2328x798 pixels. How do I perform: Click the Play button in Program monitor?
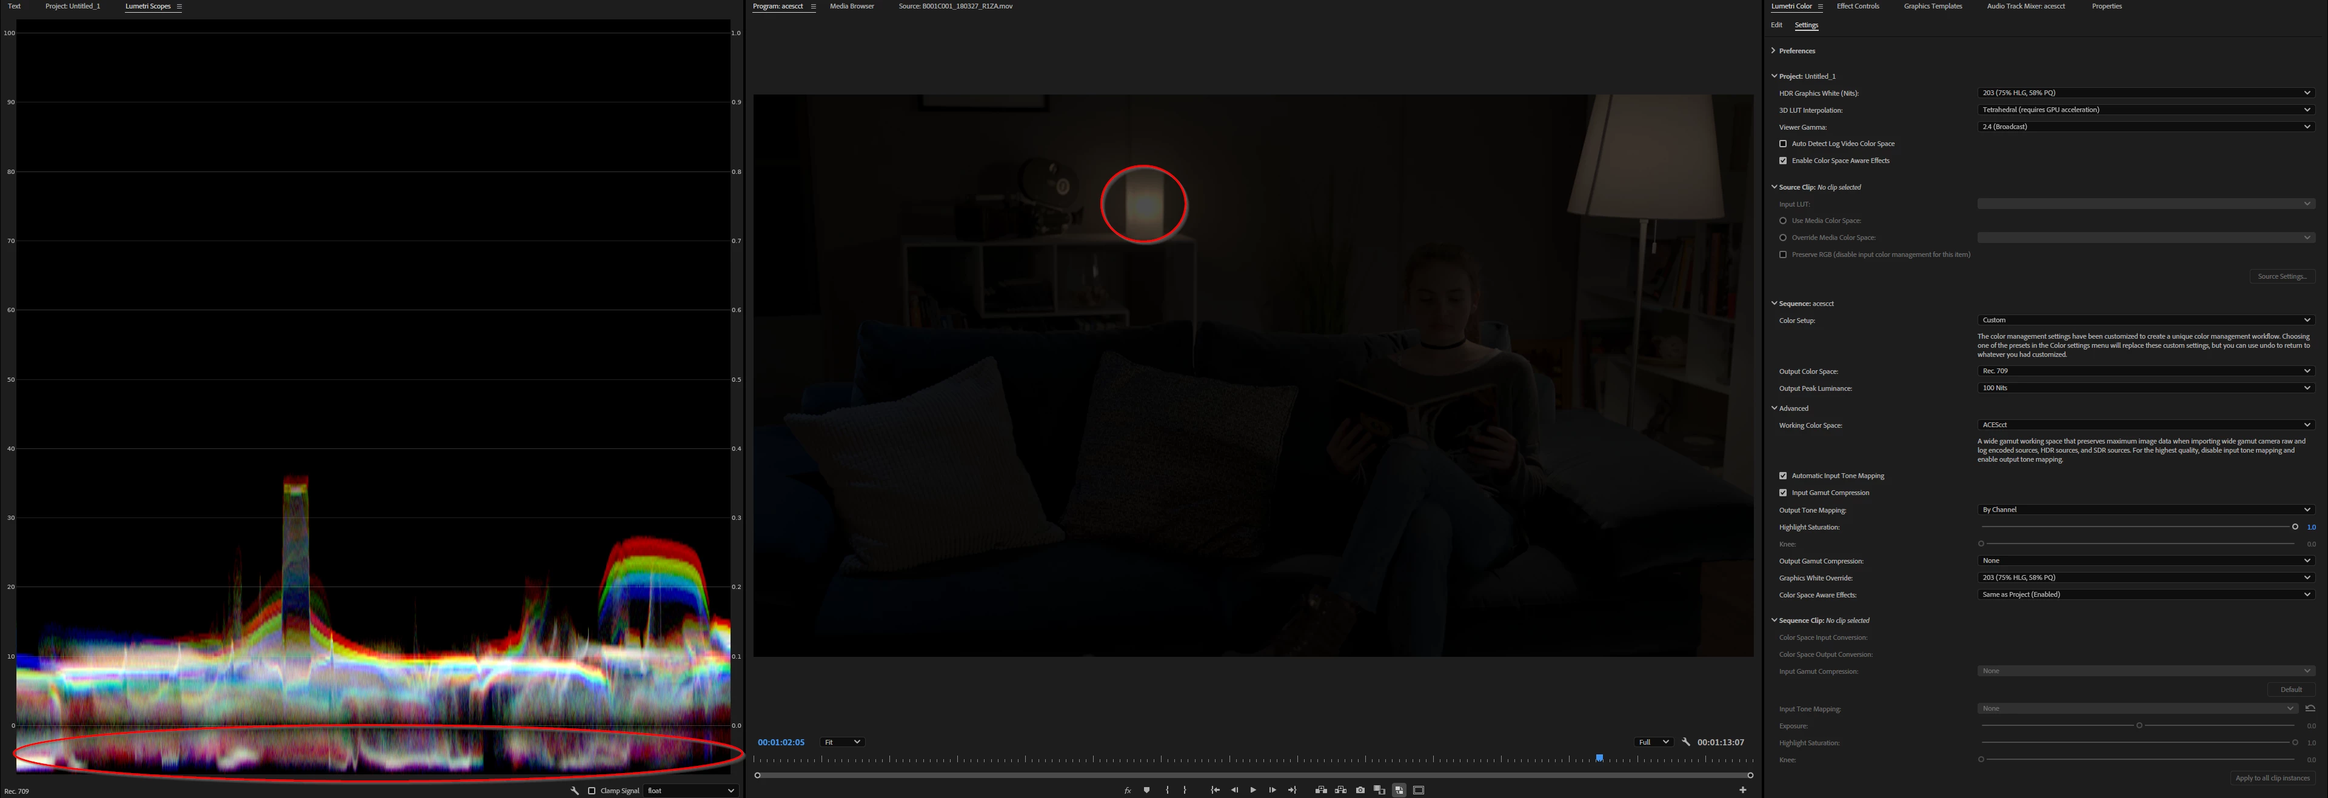[x=1253, y=790]
